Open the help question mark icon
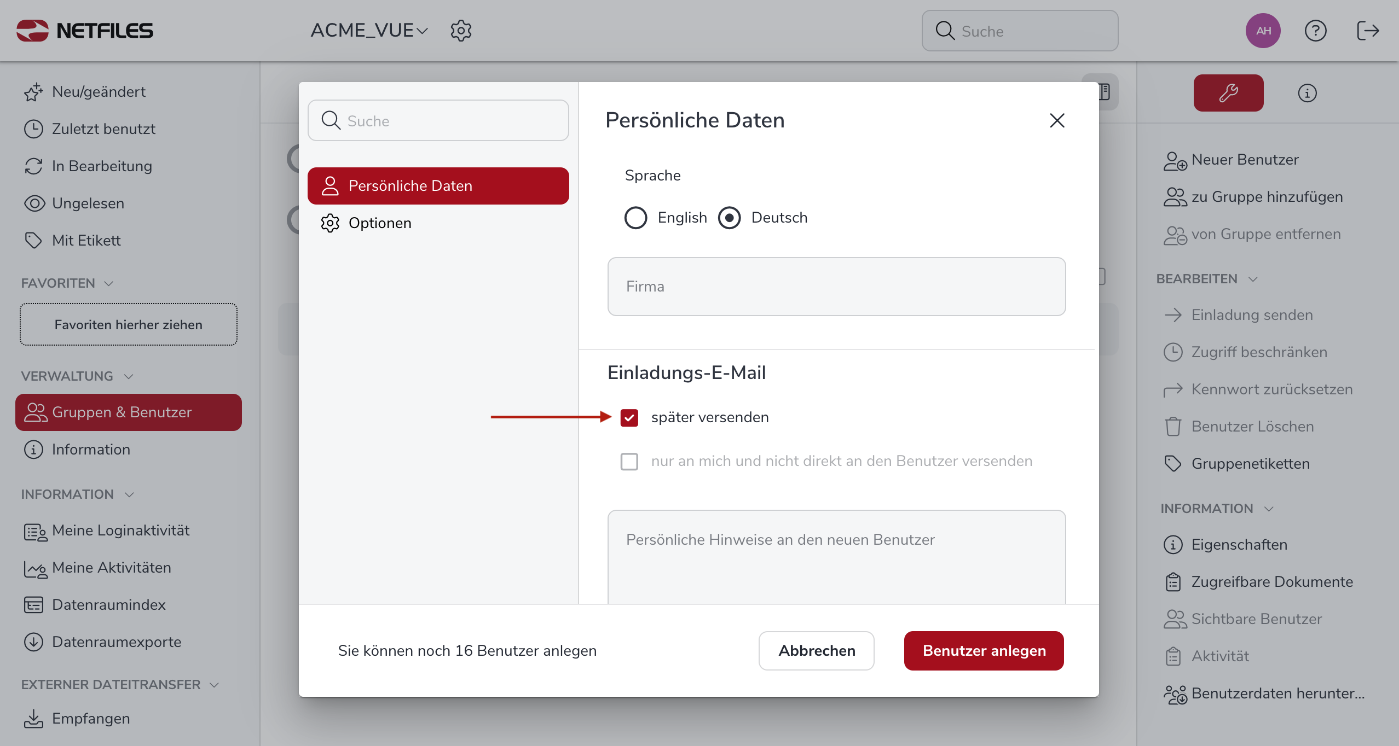 [x=1315, y=31]
